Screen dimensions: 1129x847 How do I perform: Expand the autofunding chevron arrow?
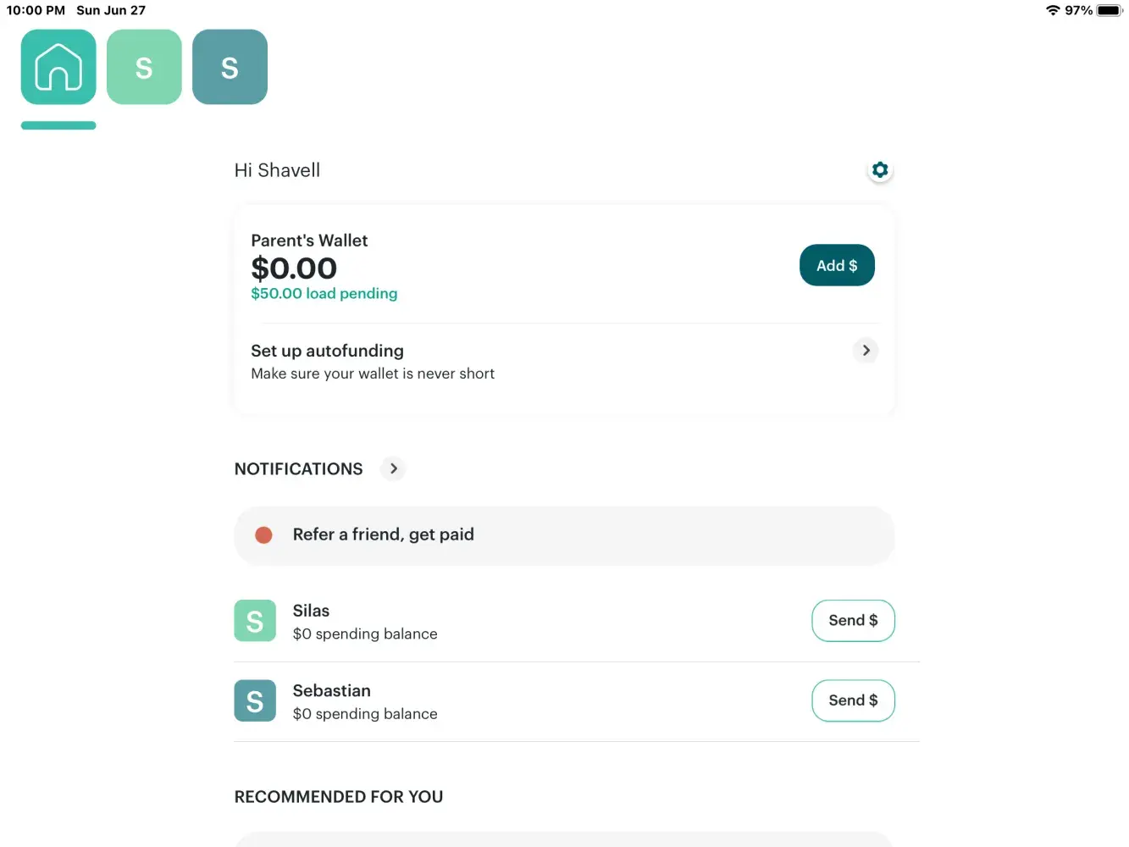pos(866,351)
